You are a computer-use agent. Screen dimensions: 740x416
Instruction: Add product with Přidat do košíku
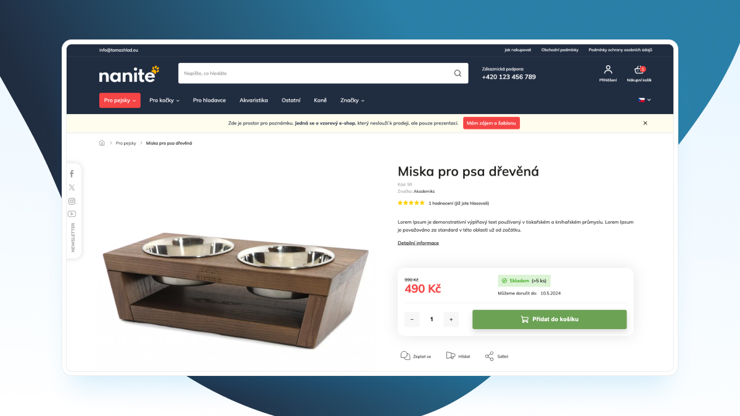tap(549, 319)
